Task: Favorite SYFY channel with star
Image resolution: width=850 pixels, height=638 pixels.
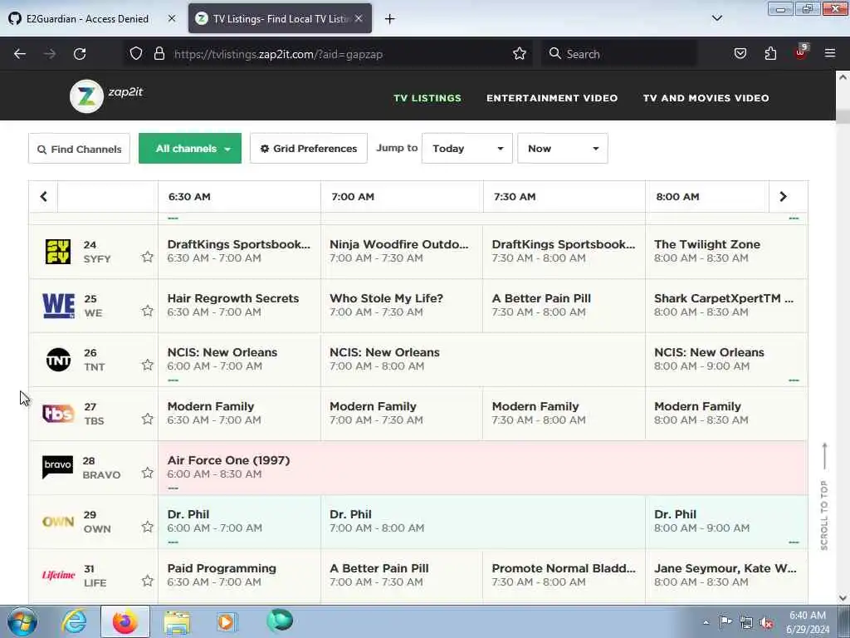Action: coord(147,258)
